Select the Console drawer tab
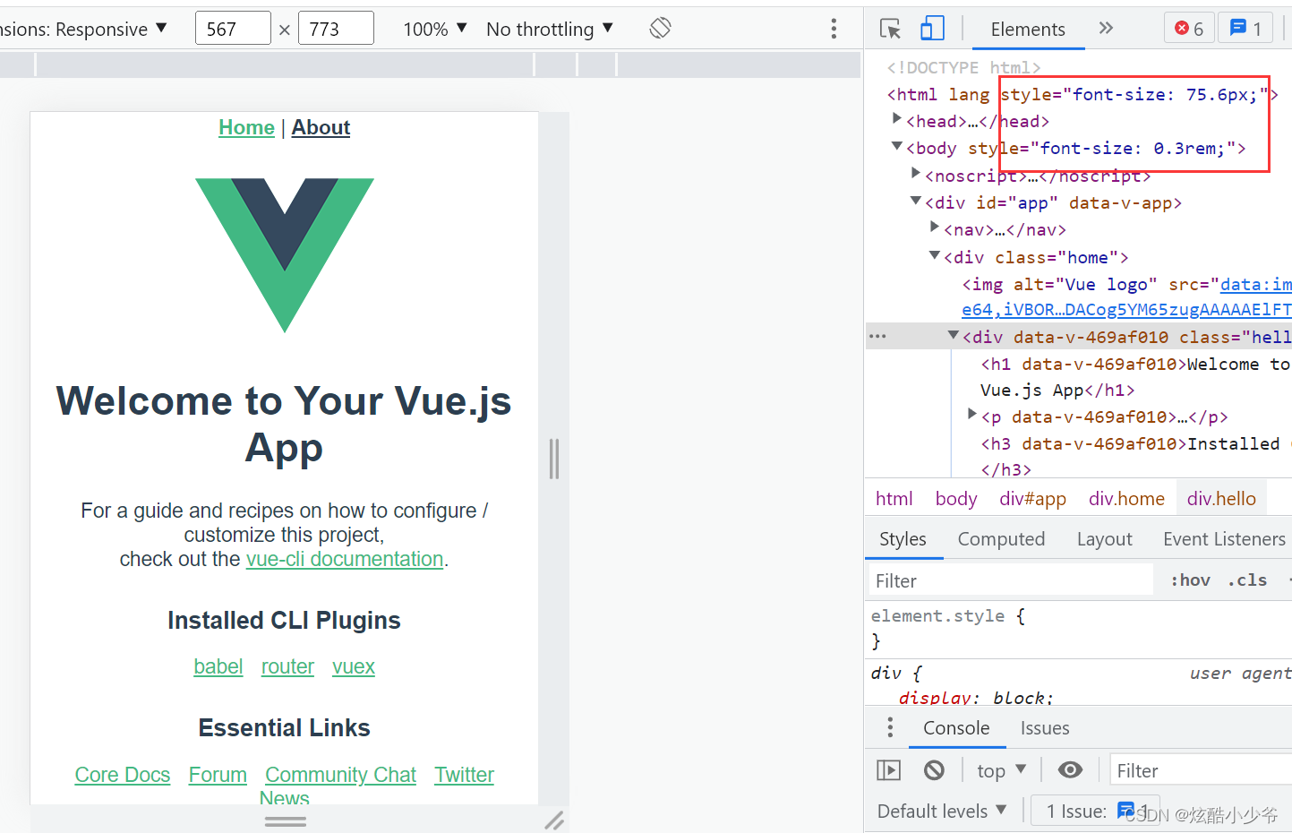This screenshot has height=833, width=1292. point(956,727)
